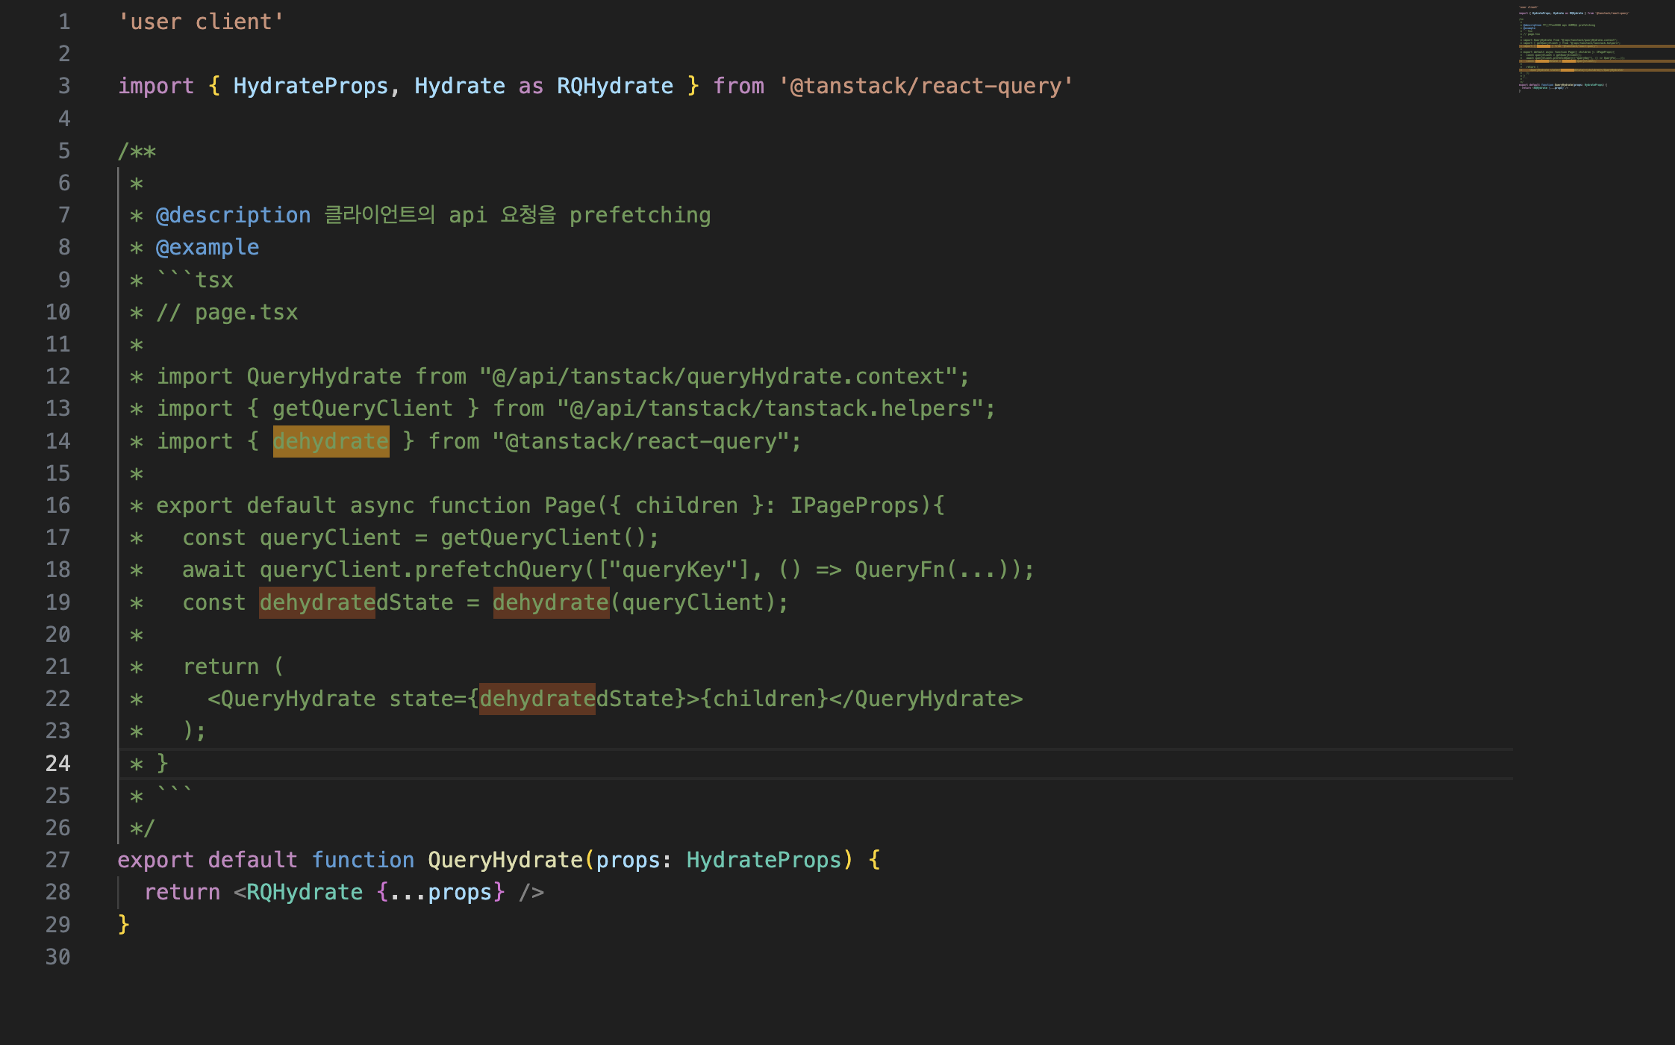Click HydrateProps type annotation on line 27
This screenshot has height=1045, width=1675.
764,860
